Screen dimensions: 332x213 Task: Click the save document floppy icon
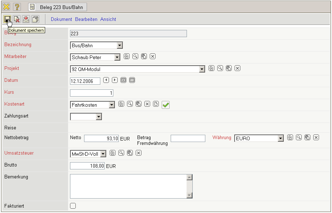tap(7, 19)
